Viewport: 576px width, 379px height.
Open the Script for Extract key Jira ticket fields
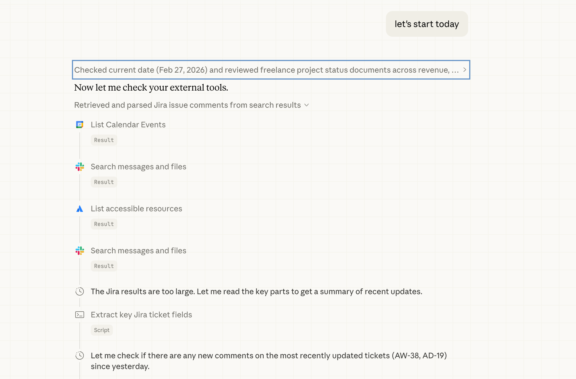(102, 330)
